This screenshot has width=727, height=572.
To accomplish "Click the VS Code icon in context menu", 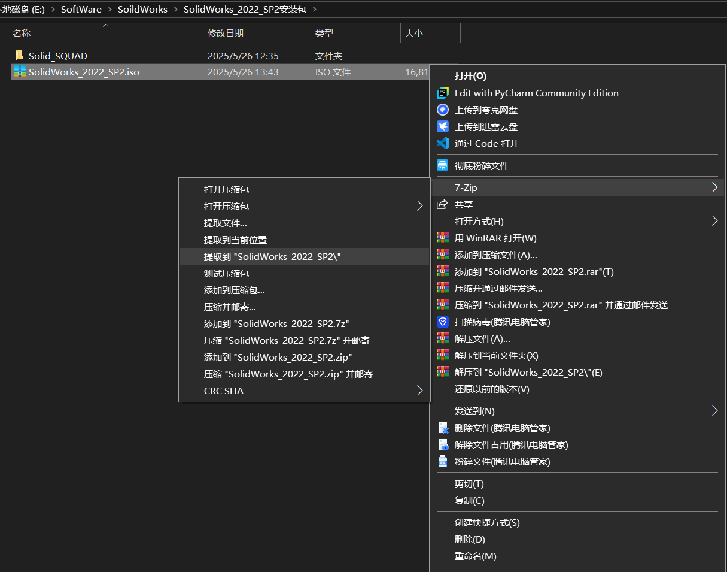I will coord(443,143).
